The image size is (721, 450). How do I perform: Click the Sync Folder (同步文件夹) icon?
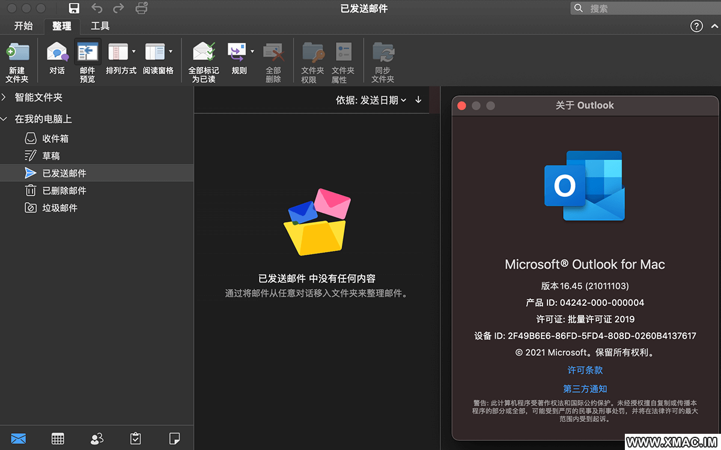(x=383, y=53)
